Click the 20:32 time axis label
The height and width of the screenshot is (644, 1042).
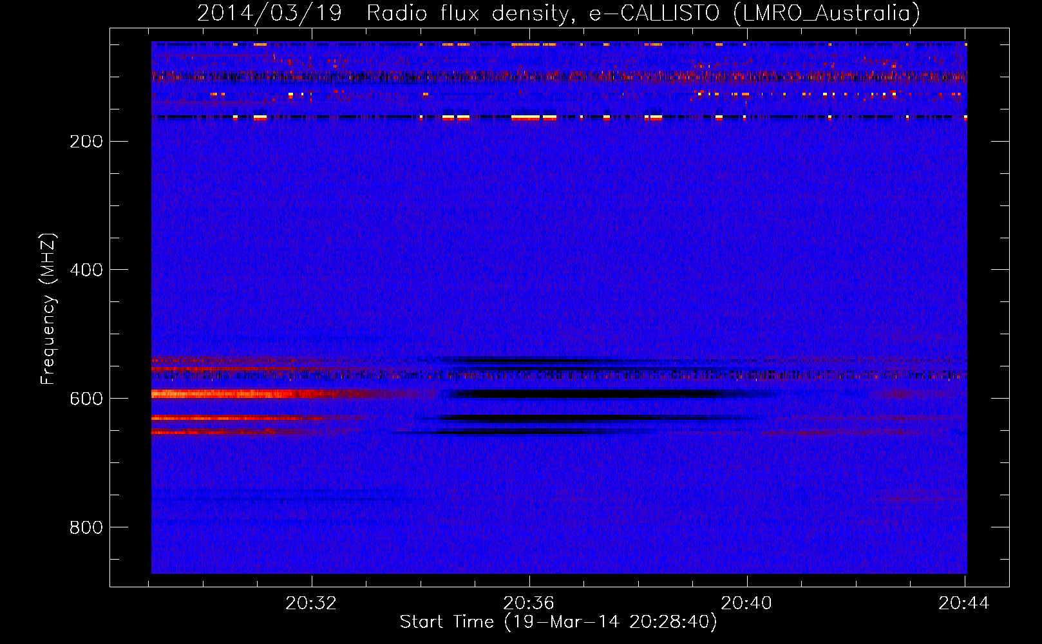[311, 603]
